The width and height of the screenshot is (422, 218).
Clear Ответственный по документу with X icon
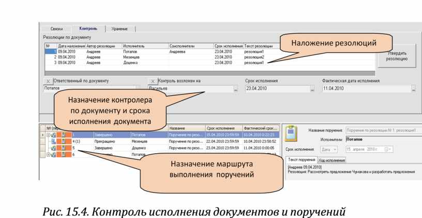[x=48, y=81]
